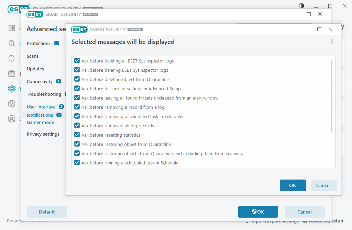352x230 pixels.
Task: Open the Overview dashboard icon in main sidebar
Action: pos(12,28)
